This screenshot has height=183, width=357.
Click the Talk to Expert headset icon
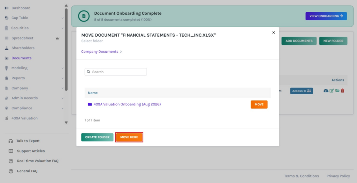[11, 141]
